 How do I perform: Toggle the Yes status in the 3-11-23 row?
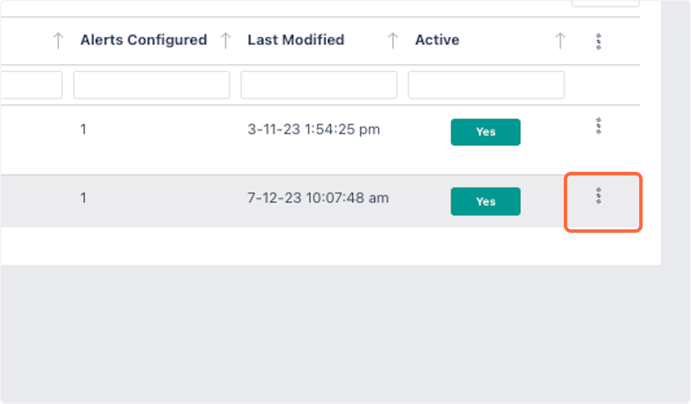[x=485, y=132]
